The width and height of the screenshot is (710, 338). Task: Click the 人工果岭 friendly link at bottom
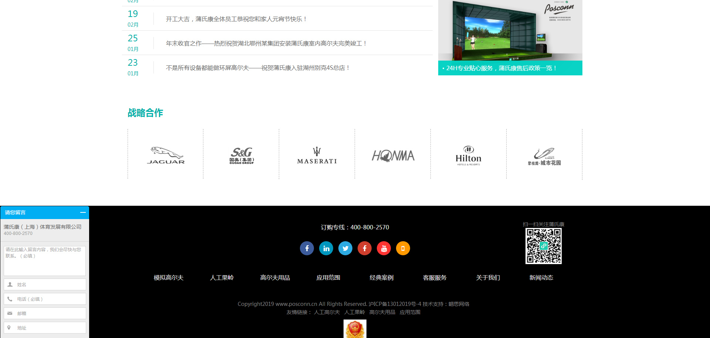[x=354, y=313]
